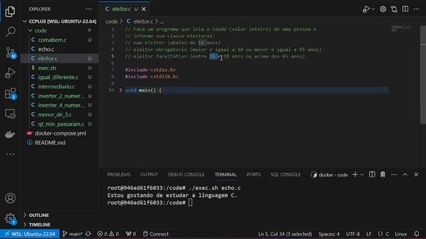426x239 pixels.
Task: Open editor more actions menu
Action: coord(416,9)
